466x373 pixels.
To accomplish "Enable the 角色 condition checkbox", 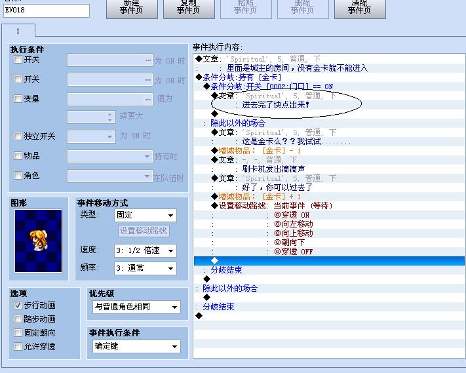I will (x=18, y=175).
